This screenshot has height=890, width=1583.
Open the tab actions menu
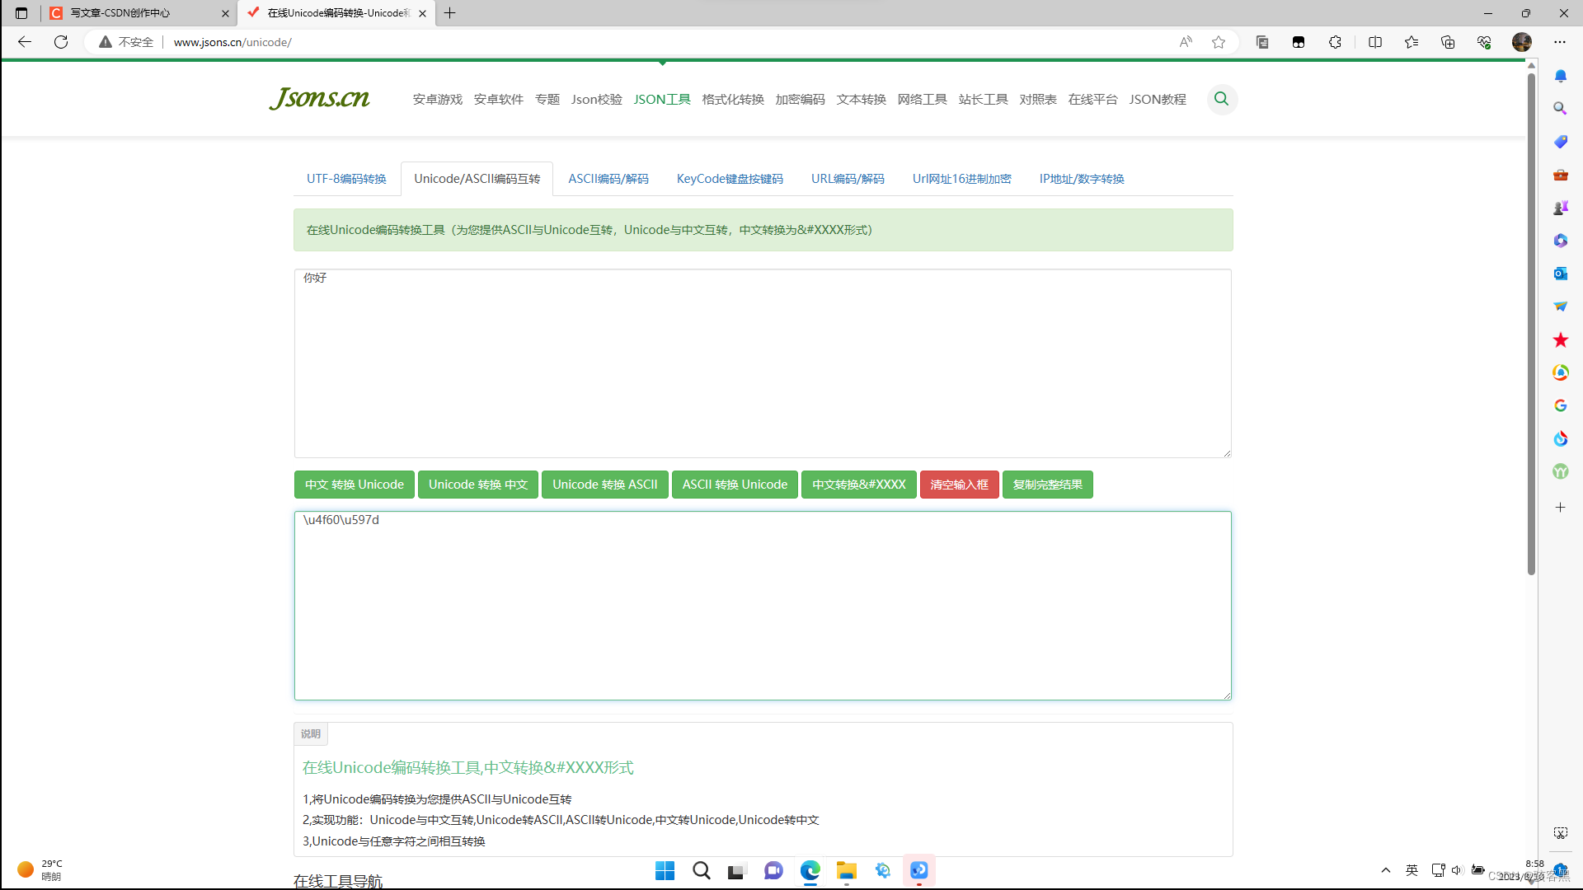point(21,13)
